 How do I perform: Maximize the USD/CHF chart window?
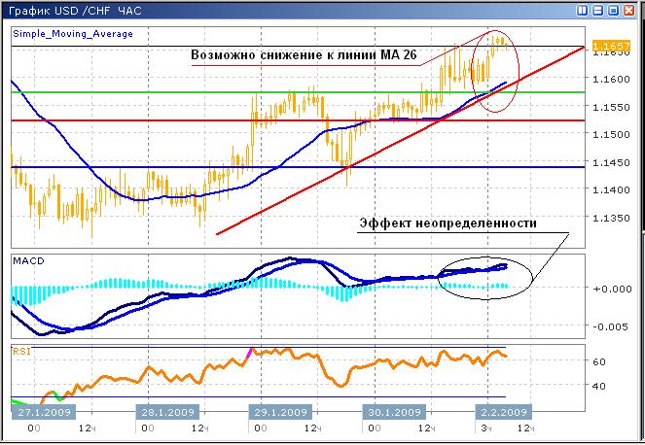(x=613, y=11)
